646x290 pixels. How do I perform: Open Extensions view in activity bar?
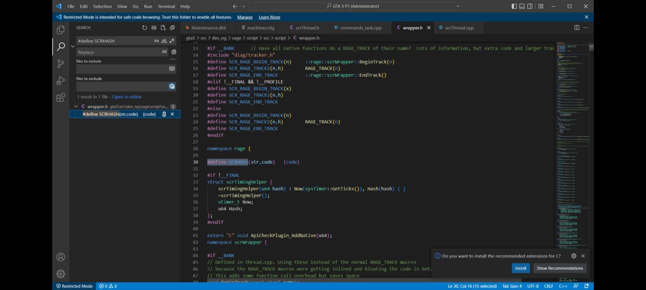click(61, 97)
